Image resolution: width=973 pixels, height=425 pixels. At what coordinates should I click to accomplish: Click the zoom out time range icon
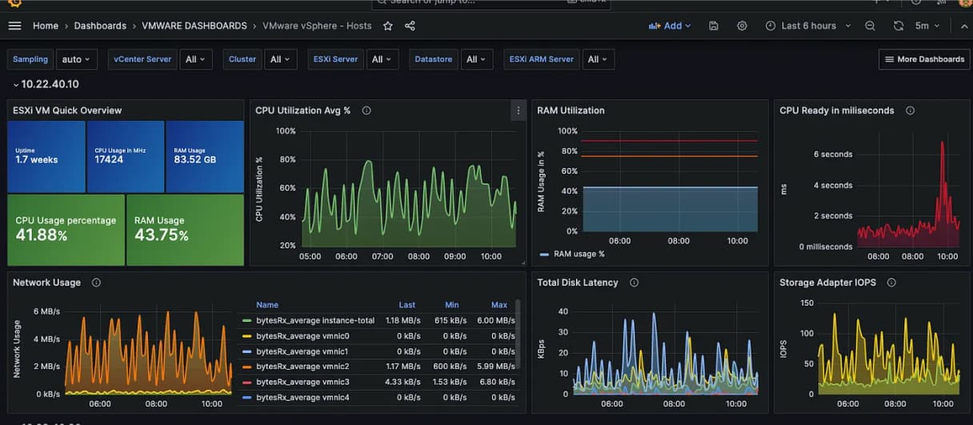click(870, 26)
